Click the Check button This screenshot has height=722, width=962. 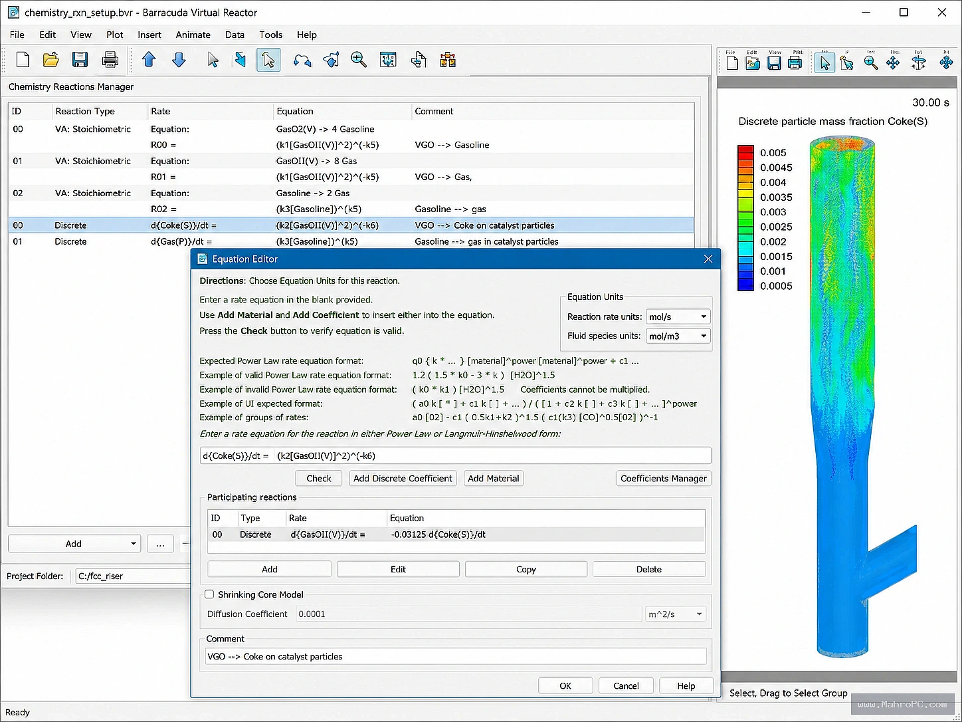pos(319,478)
